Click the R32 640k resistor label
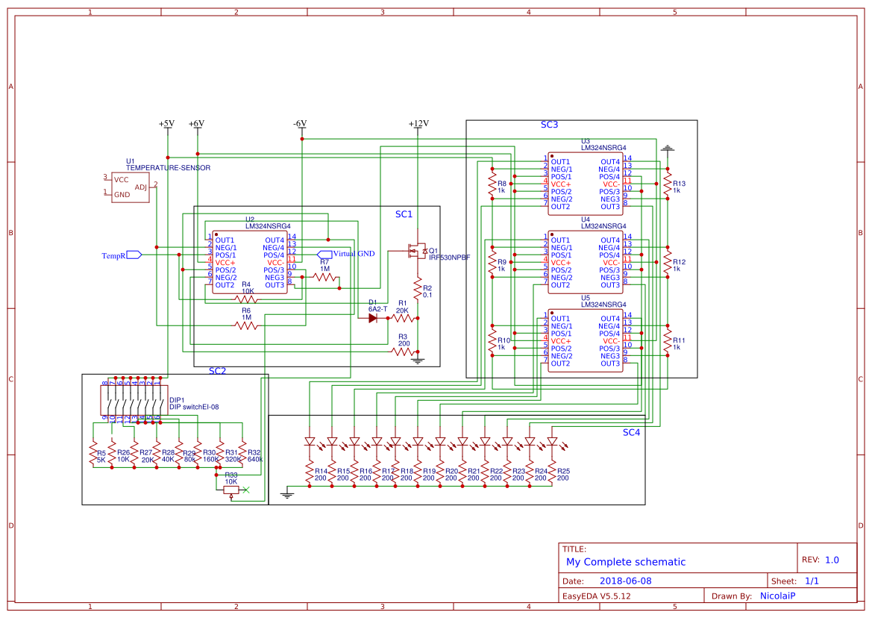 [x=254, y=456]
